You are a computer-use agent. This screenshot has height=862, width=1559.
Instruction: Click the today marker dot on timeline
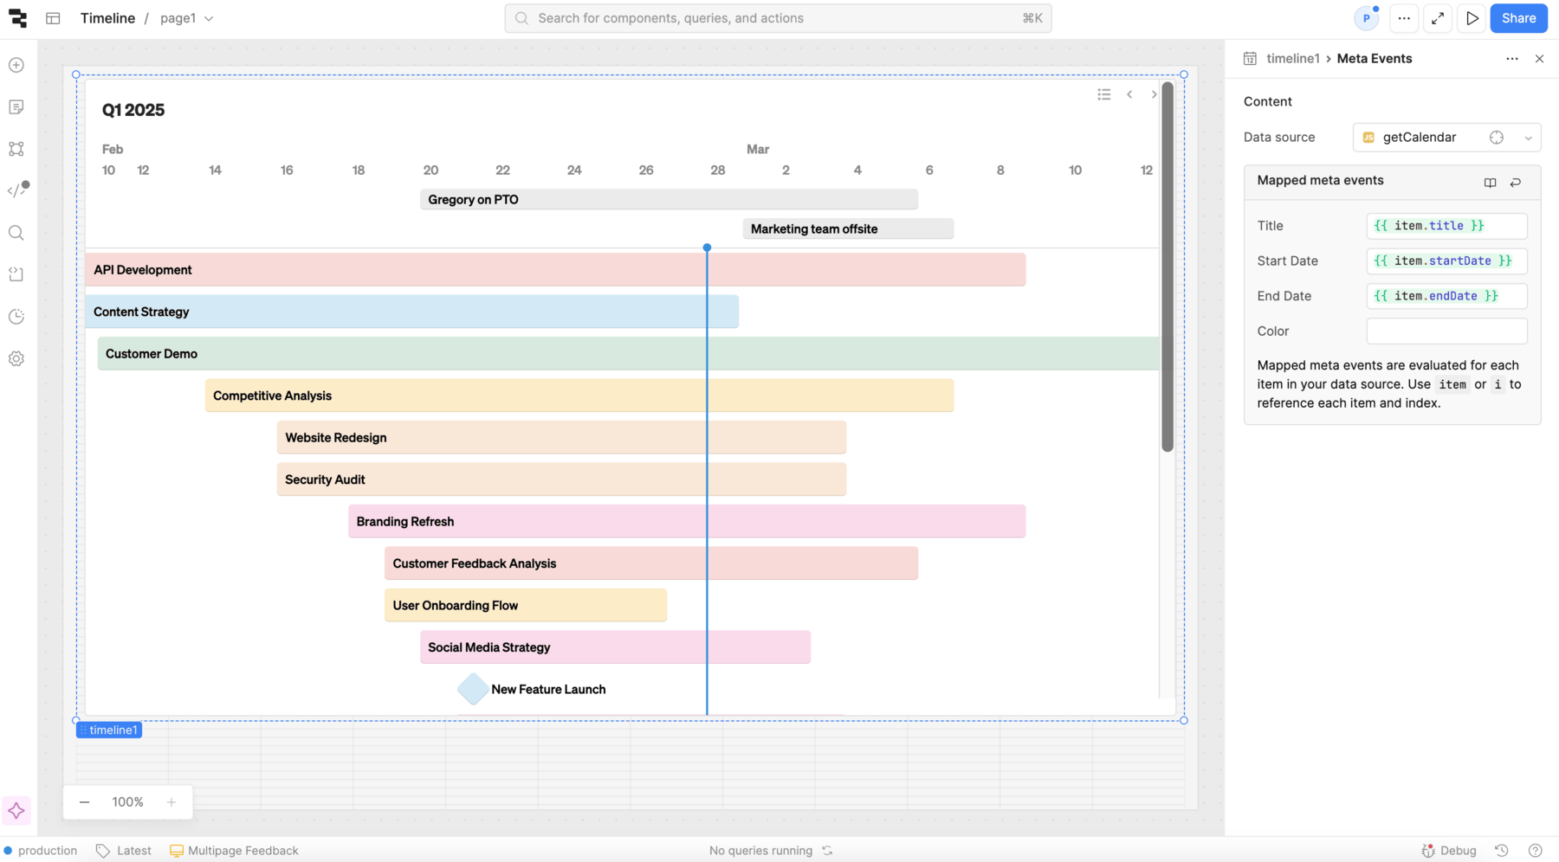(707, 248)
